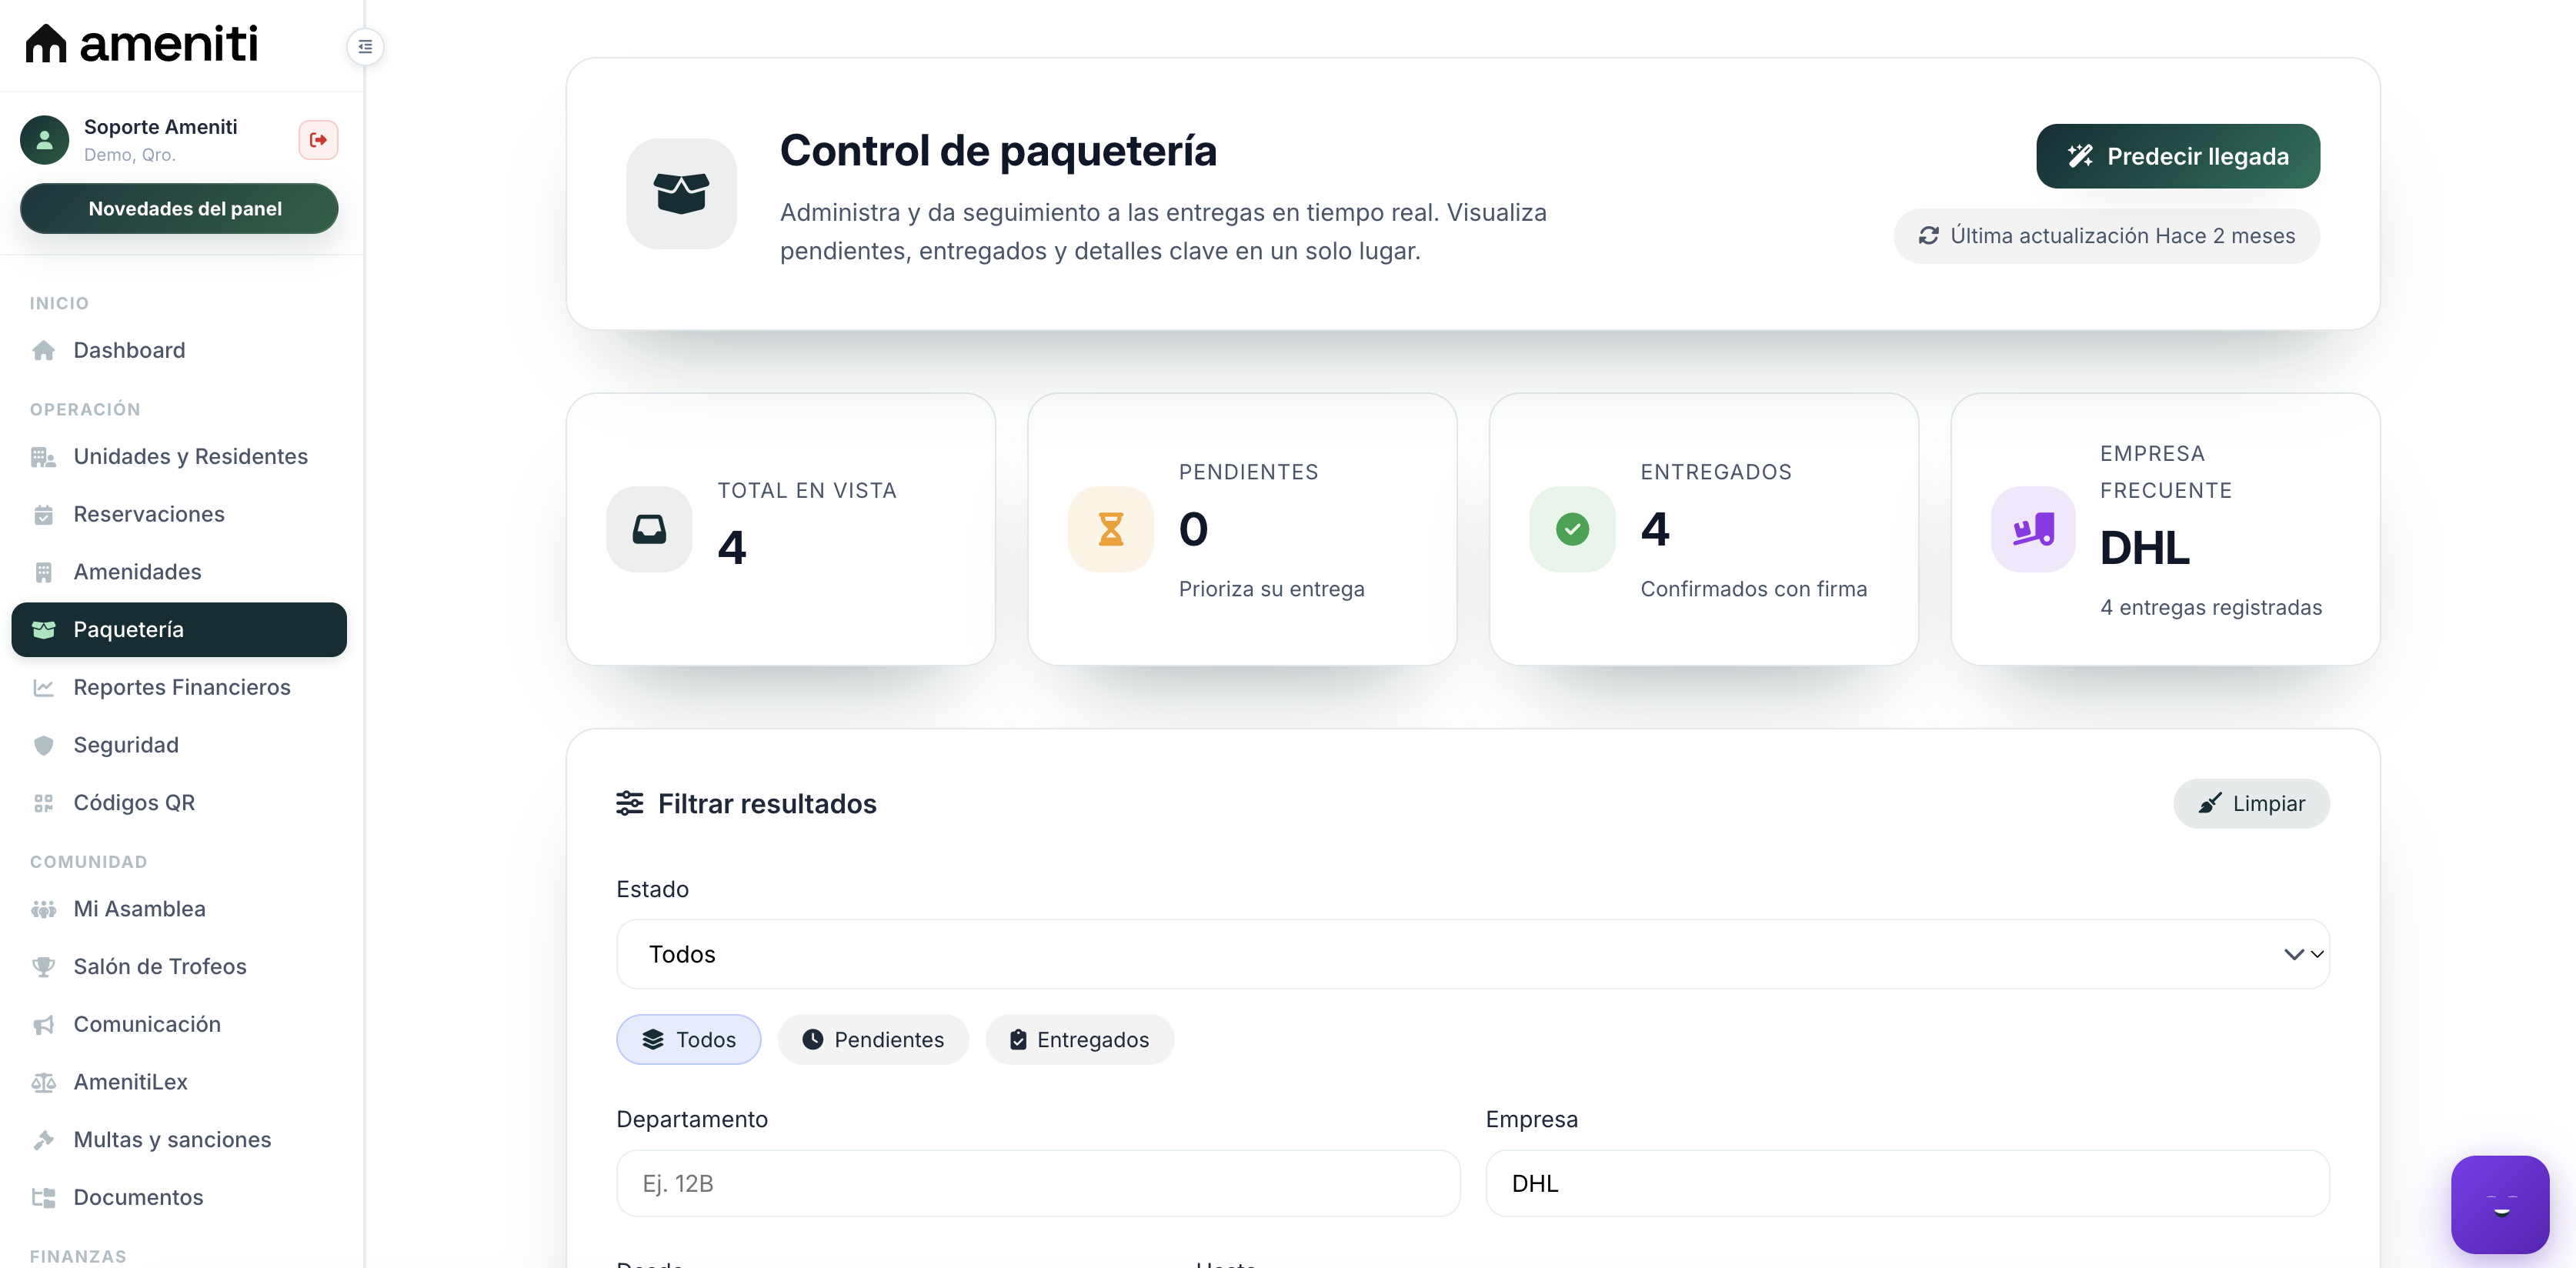Click the Salón de Trofeos trophy icon
The image size is (2576, 1268).
tap(43, 967)
